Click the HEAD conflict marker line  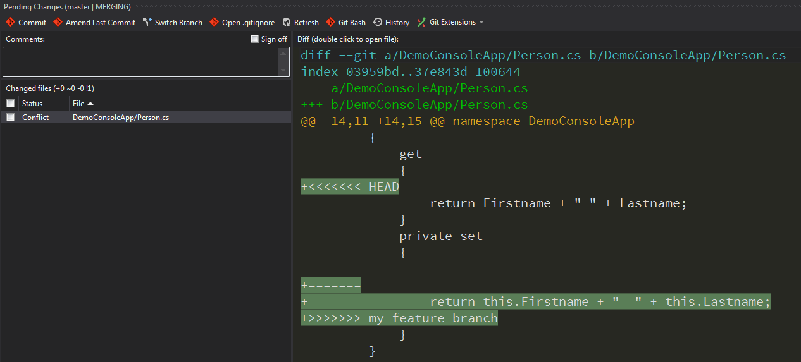(x=350, y=186)
